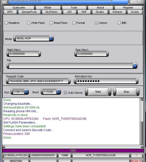The height and width of the screenshot is (162, 146).
Task: Click the horizontal scrollbar left arrow
Action: point(4,147)
